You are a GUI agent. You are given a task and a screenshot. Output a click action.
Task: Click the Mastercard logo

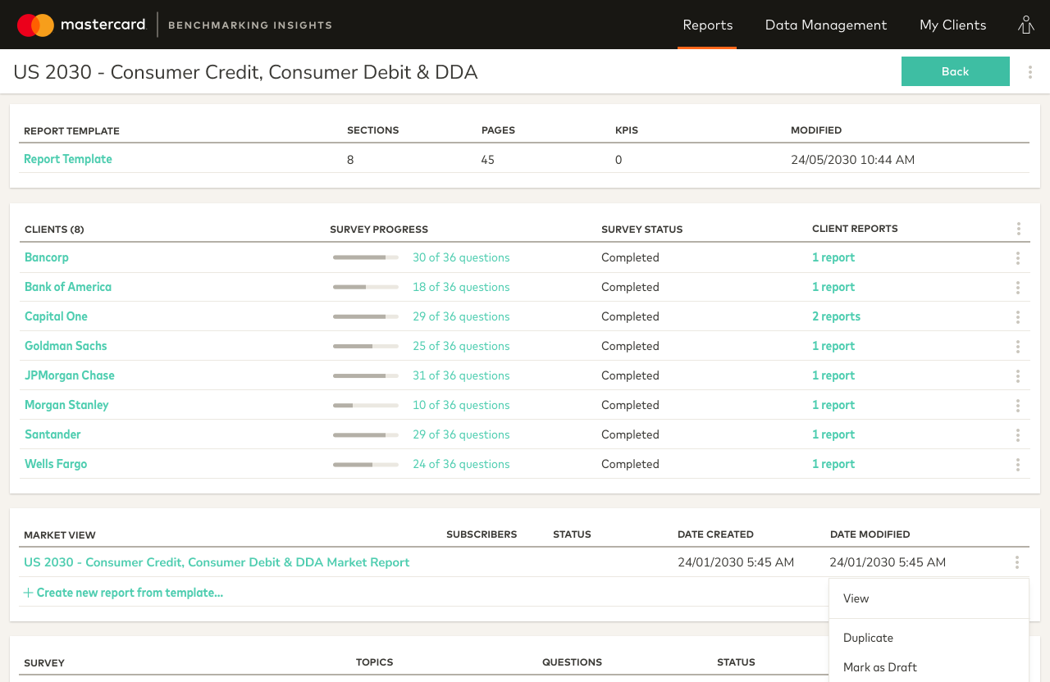[x=81, y=25]
